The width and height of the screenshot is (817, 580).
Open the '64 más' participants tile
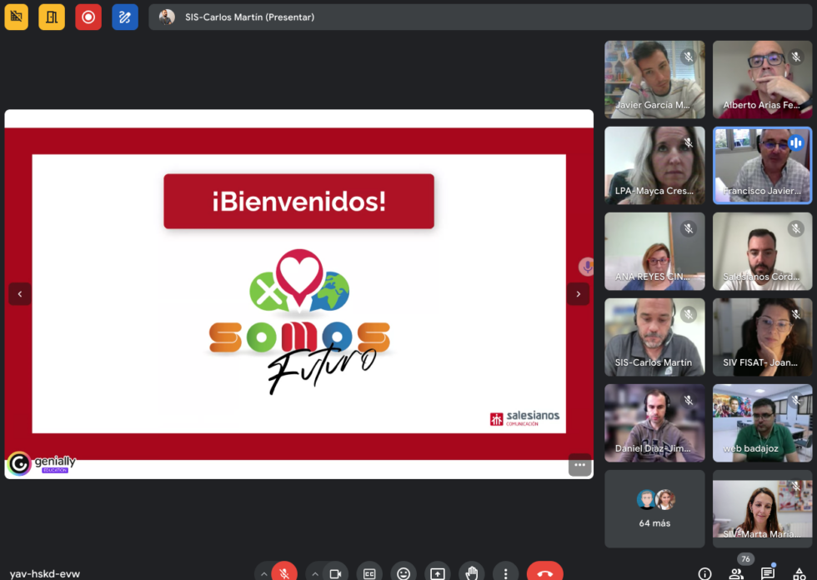(x=654, y=508)
